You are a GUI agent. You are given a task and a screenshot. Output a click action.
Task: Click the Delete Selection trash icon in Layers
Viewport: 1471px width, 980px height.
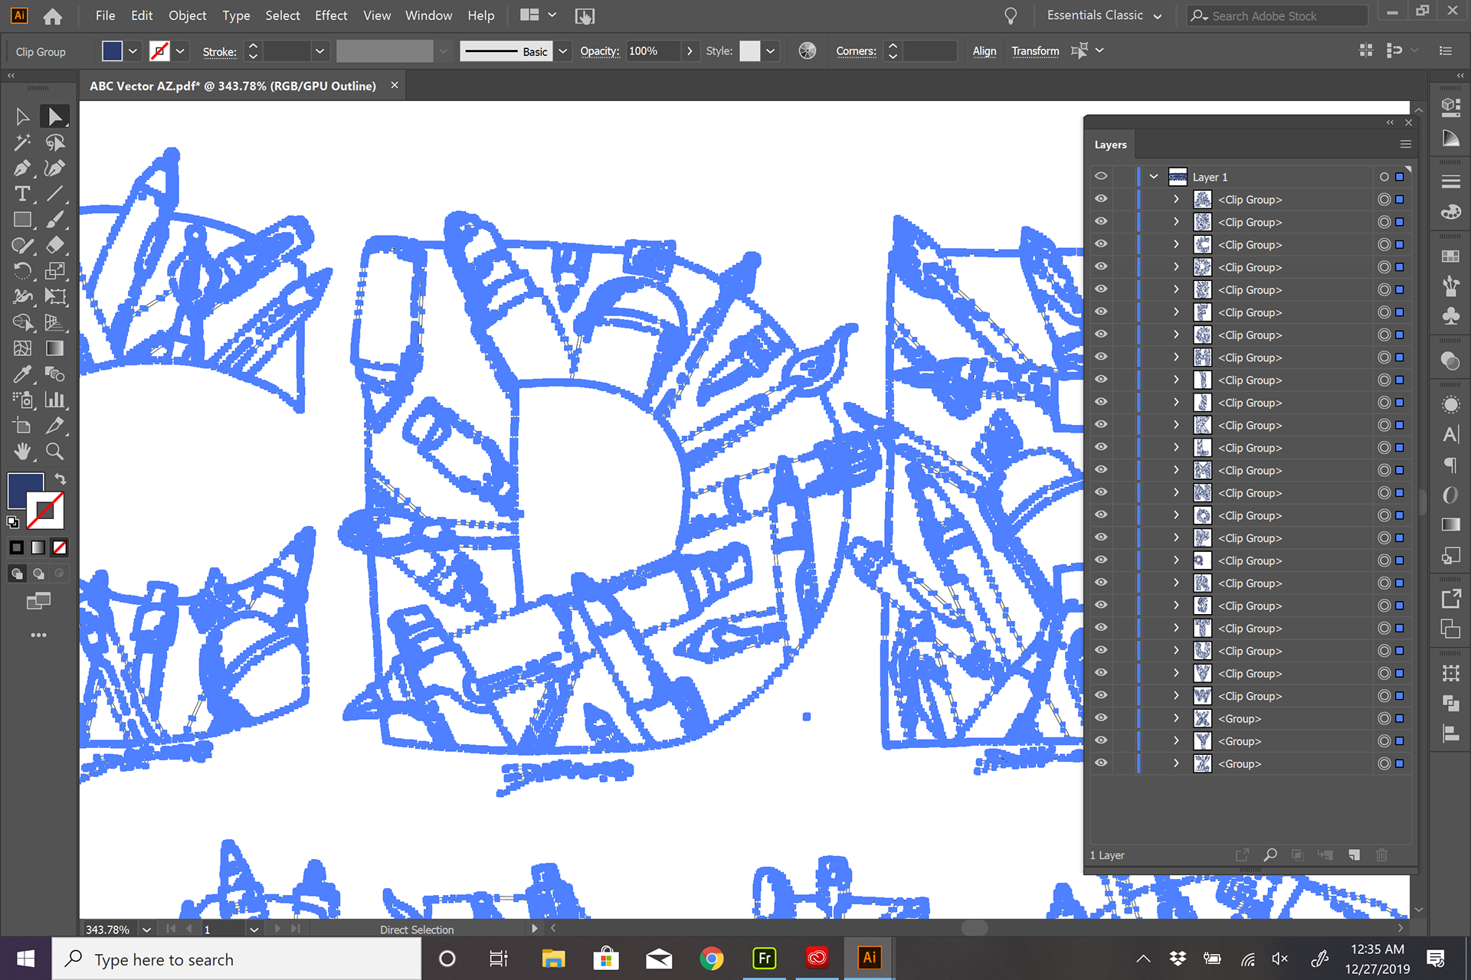click(x=1381, y=855)
